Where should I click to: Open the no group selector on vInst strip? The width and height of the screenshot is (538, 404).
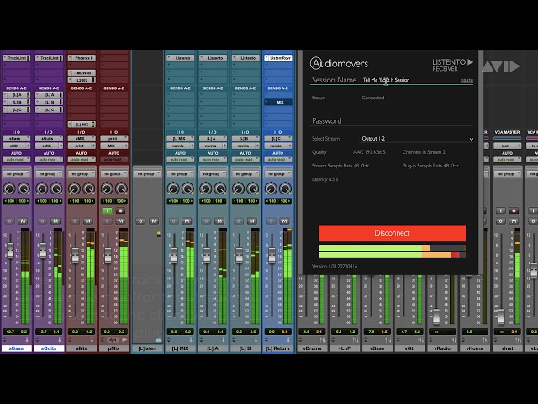pos(507,174)
